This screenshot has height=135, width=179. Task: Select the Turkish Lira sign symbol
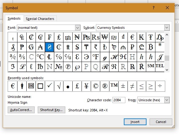(x=105, y=47)
